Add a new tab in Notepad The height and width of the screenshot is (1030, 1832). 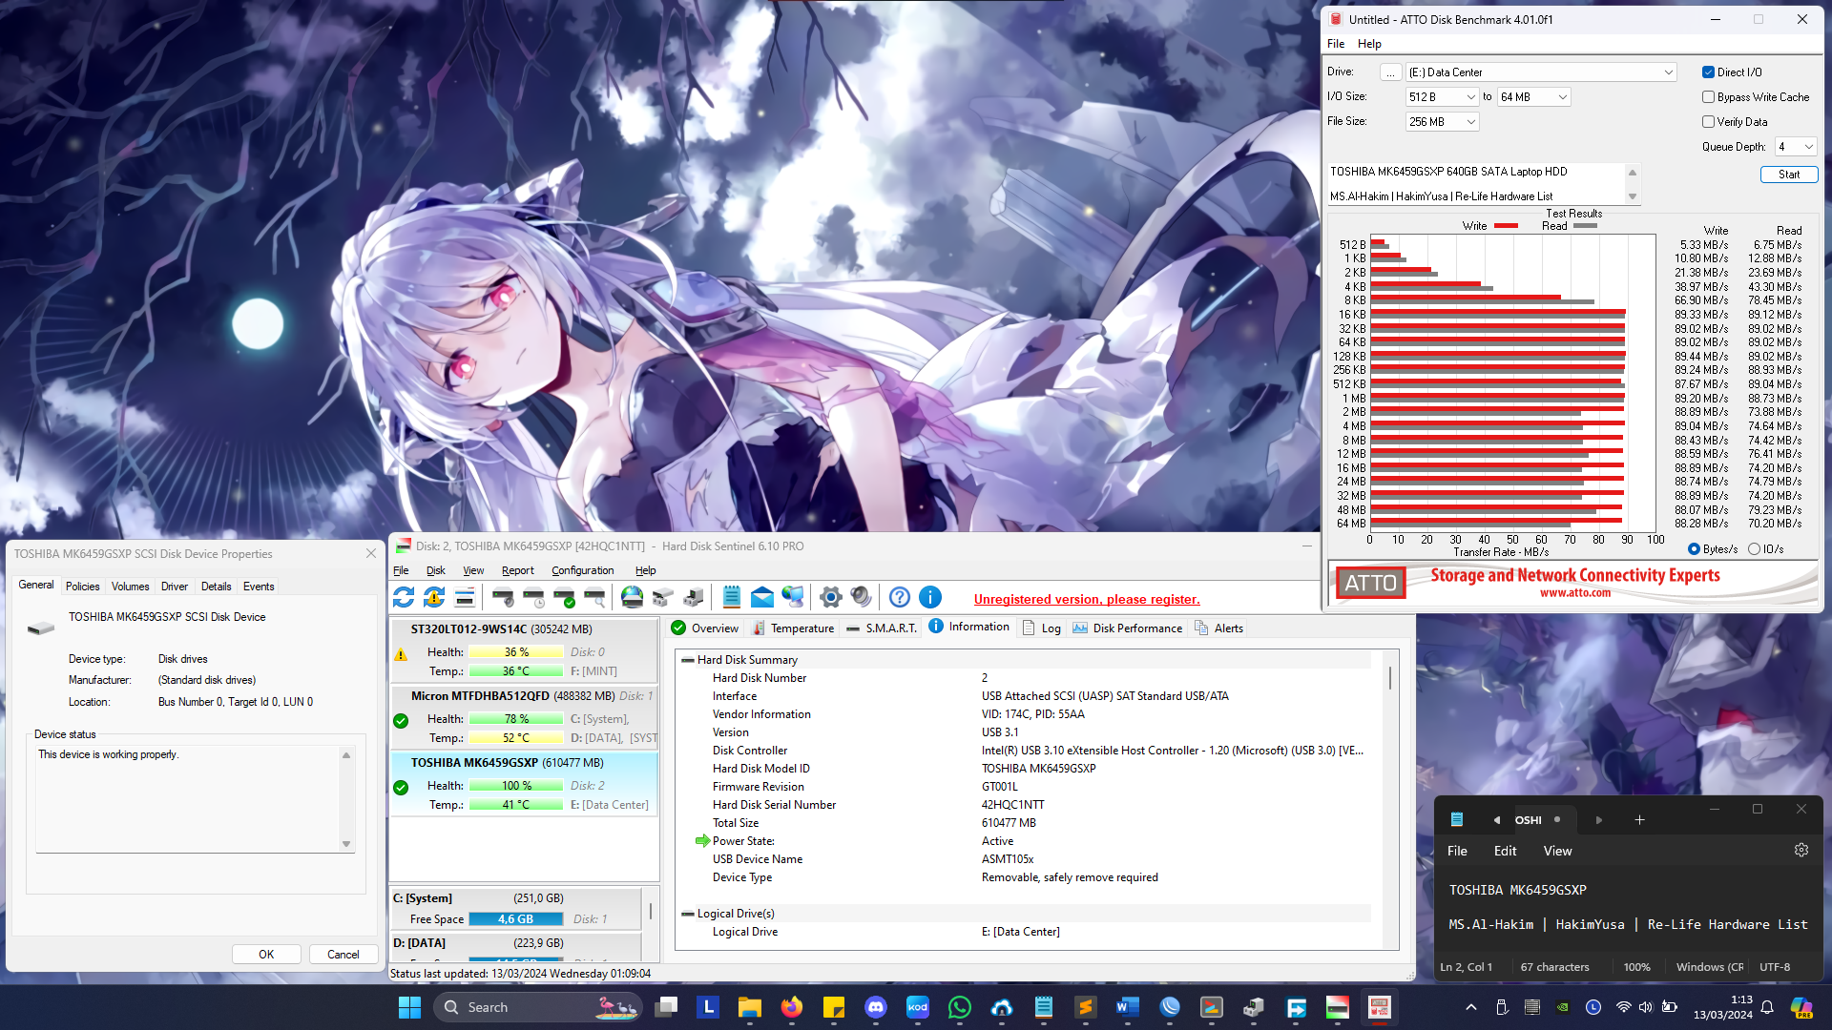point(1639,820)
